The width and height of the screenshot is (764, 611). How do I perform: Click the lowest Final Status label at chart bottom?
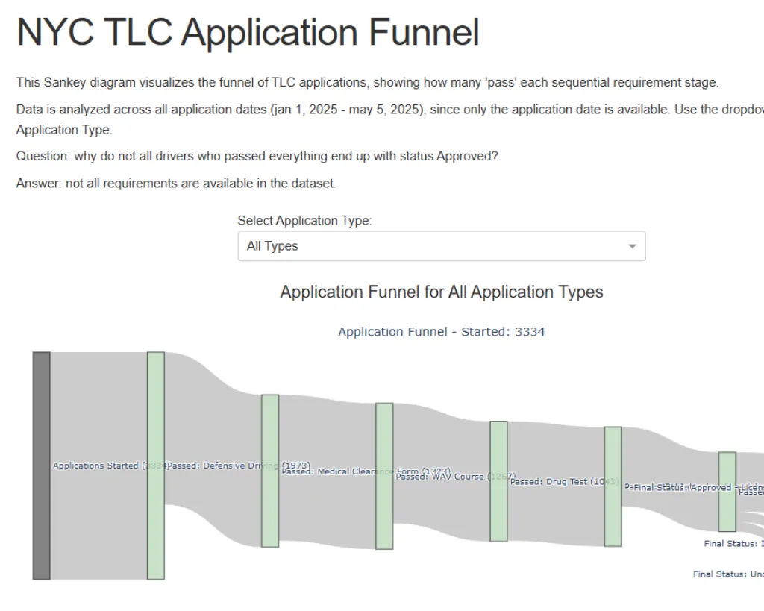pos(727,574)
